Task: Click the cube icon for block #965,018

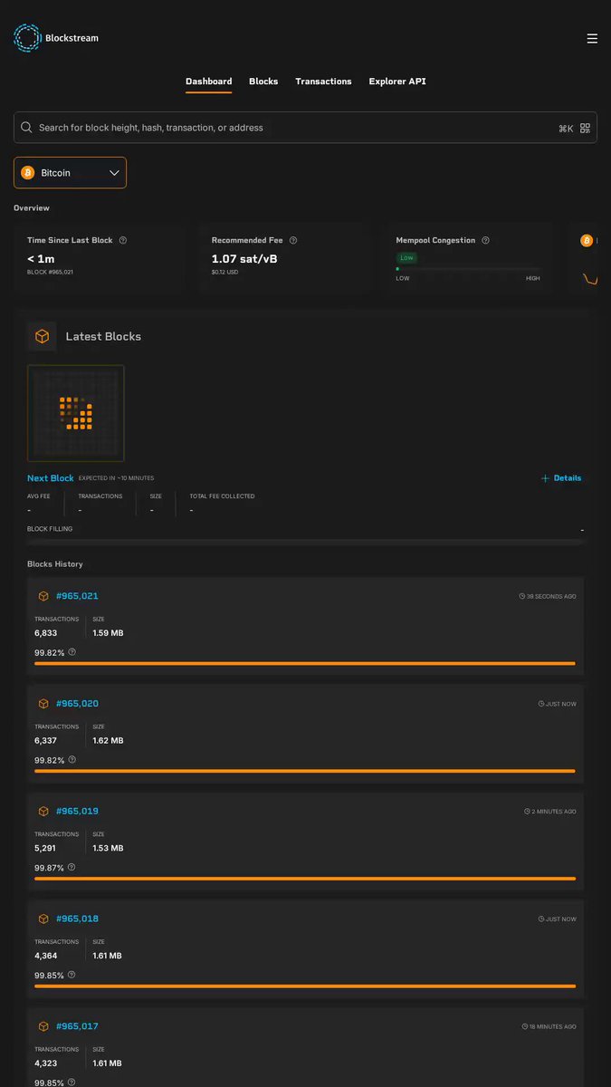Action: pyautogui.click(x=43, y=919)
